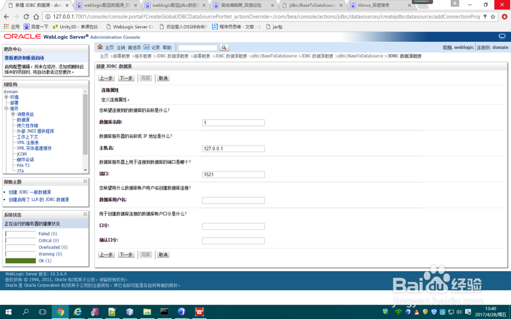
Task: Select 部署 in the domain tree
Action: pyautogui.click(x=14, y=103)
